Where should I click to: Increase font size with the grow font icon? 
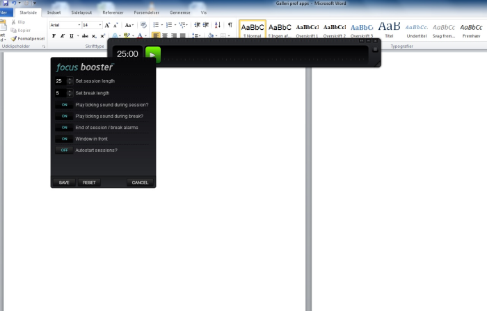point(107,25)
